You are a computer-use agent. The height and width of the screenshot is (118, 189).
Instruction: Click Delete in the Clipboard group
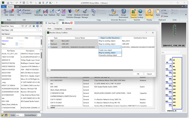(x=165, y=16)
